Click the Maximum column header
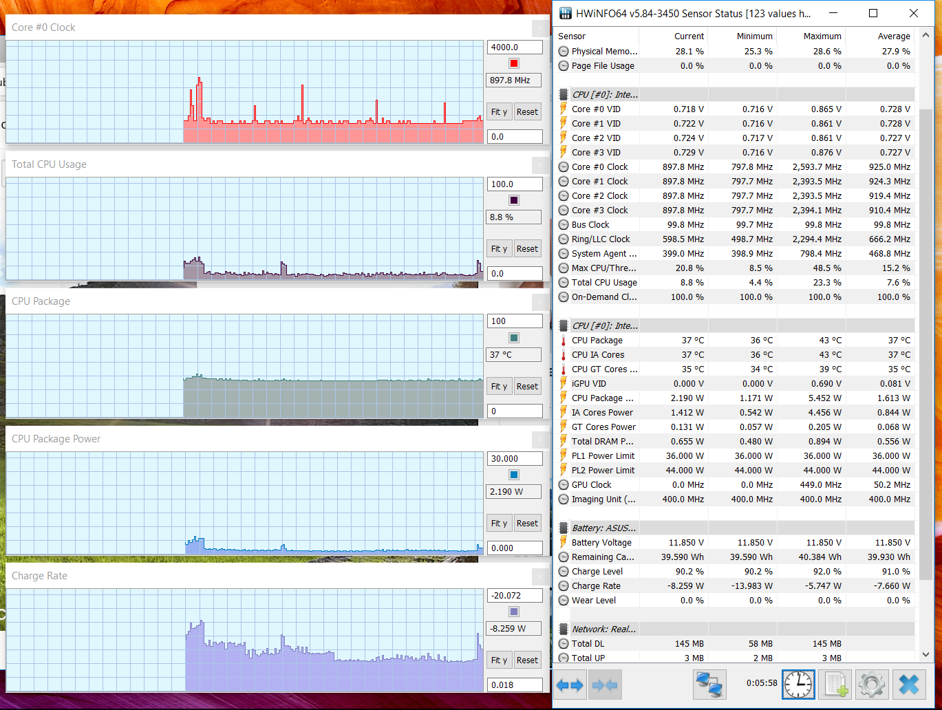942x710 pixels. click(811, 36)
